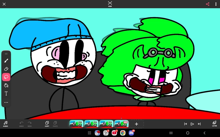Open the Audio panel
The height and width of the screenshot is (137, 220).
coord(6,124)
